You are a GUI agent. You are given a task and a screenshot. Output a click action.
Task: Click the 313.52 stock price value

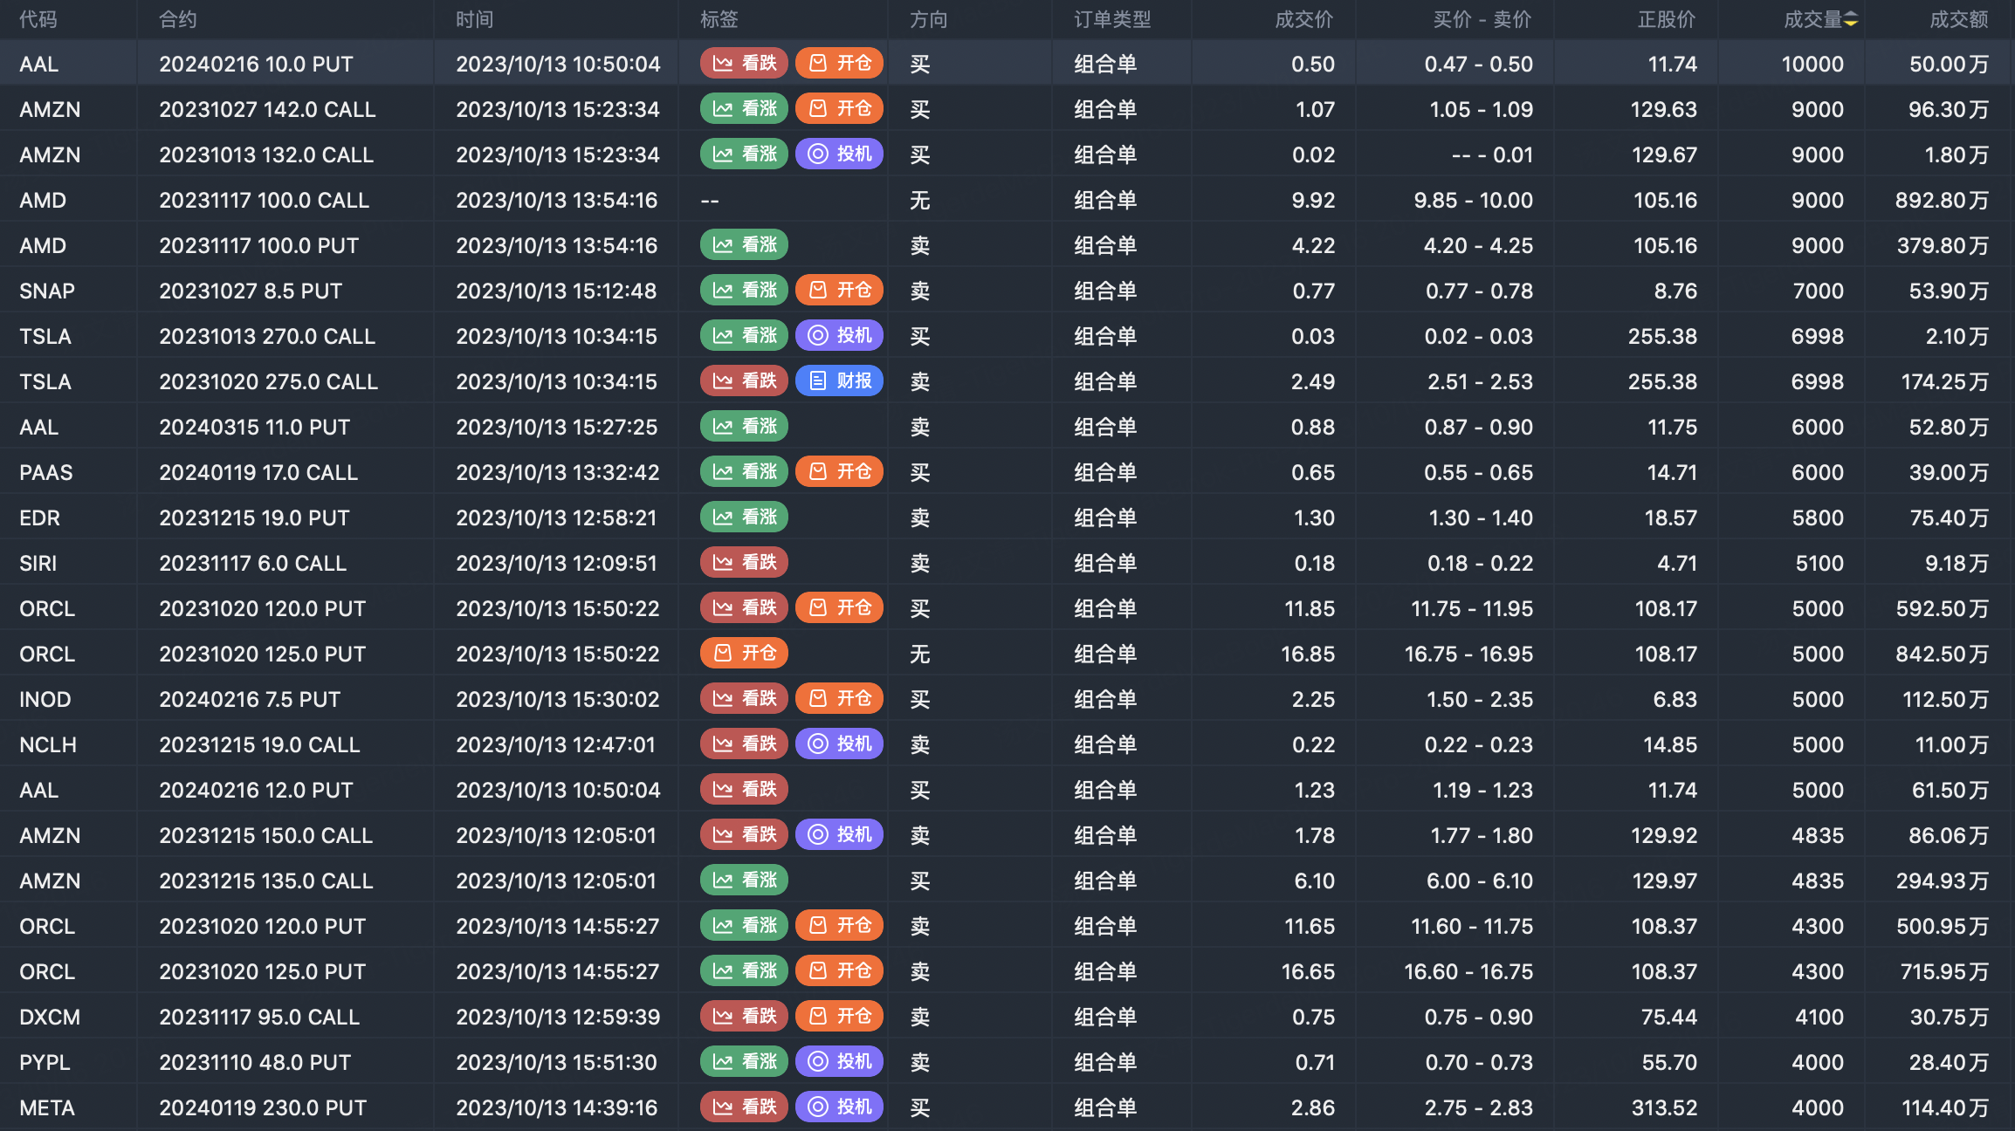(x=1664, y=1107)
